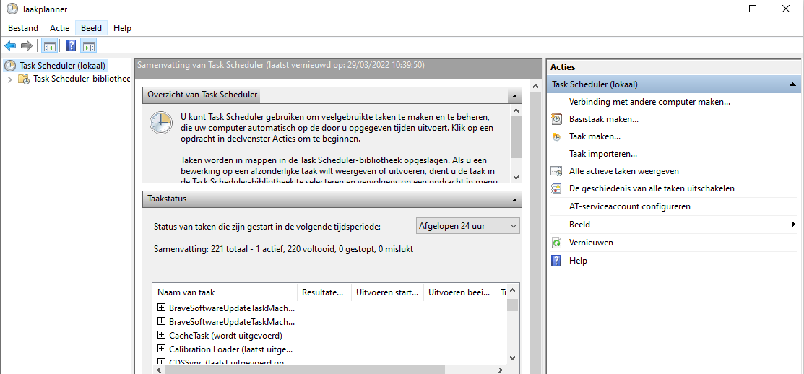Click the Naam van taak column header
This screenshot has height=374, width=804.
(x=225, y=292)
